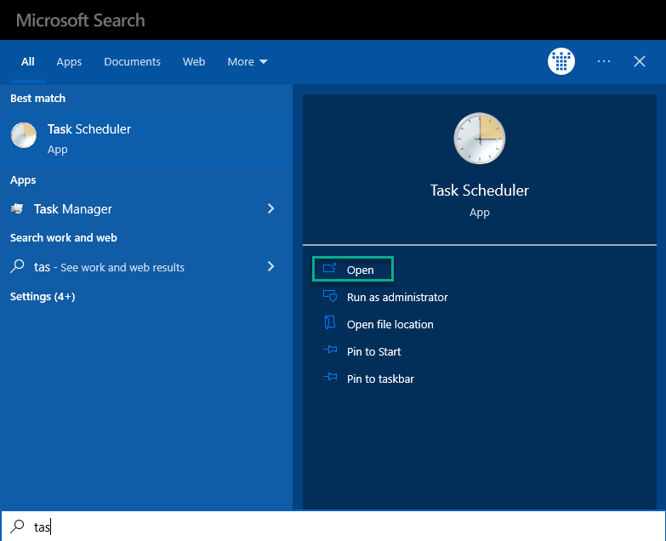Expand Task Manager result with chevron arrow

[x=271, y=208]
